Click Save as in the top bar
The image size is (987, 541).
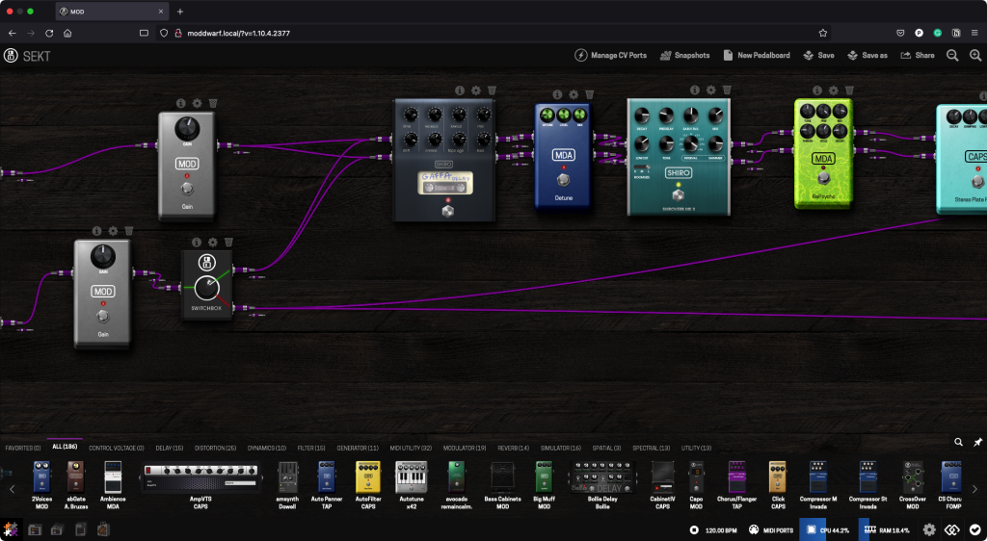[867, 56]
